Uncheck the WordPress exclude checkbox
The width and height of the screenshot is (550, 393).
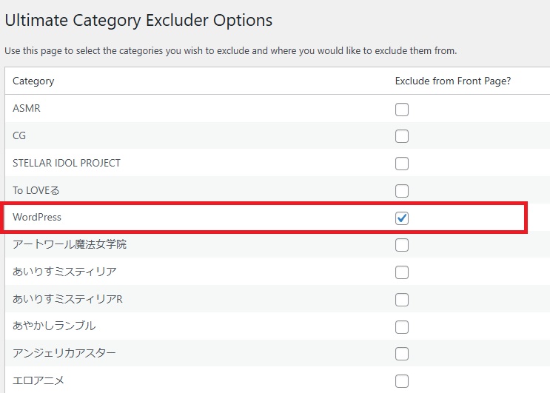402,218
